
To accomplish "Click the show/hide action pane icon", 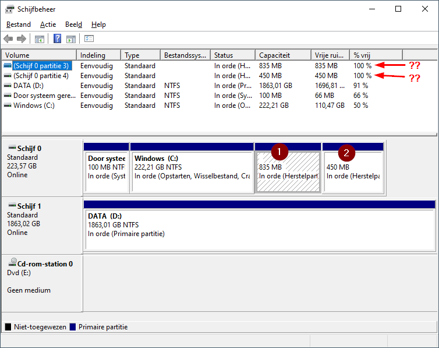I will click(71, 39).
